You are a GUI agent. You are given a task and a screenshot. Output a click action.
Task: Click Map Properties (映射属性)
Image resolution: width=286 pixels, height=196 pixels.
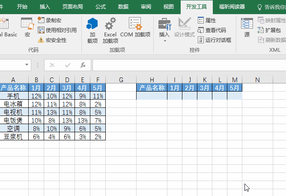tap(271, 20)
